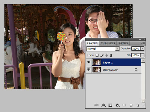Collapse the panel with double arrows

[140, 40]
